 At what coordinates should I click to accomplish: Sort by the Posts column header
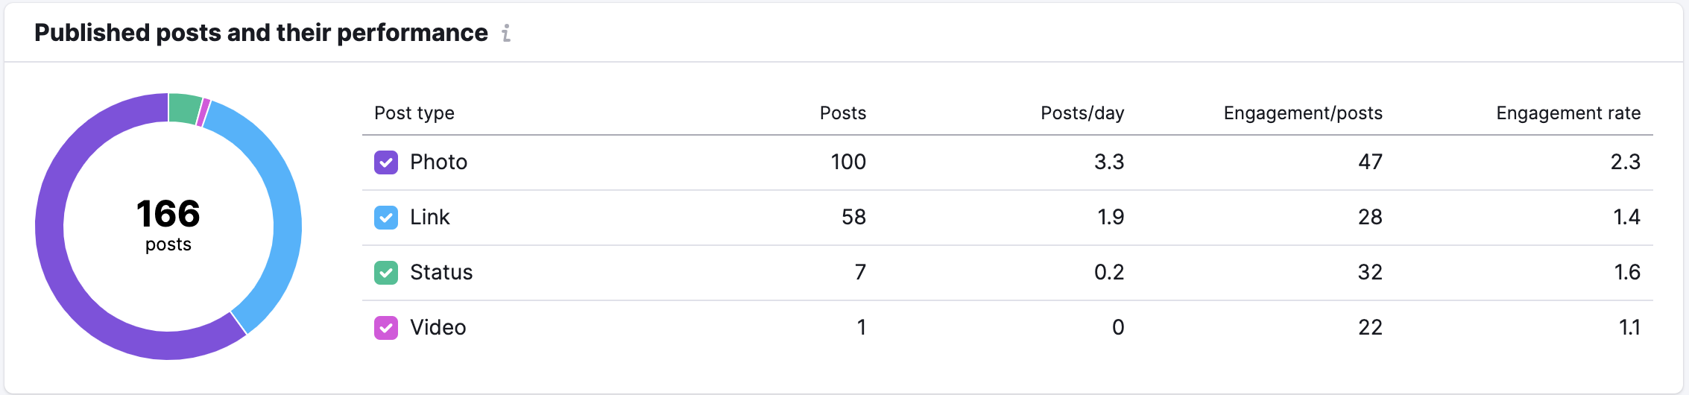pyautogui.click(x=842, y=113)
